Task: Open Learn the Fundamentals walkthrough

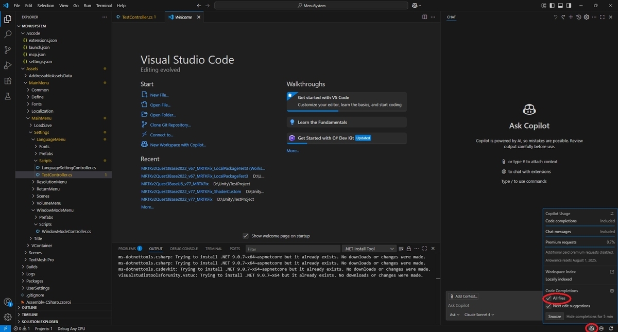Action: (x=347, y=123)
